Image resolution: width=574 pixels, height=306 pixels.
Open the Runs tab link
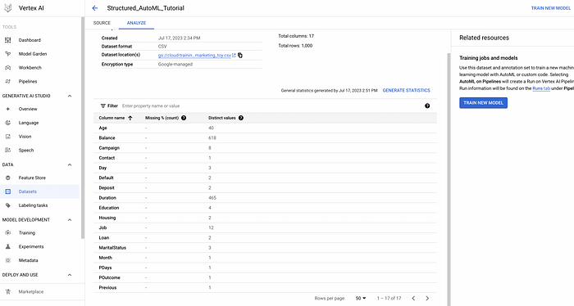point(541,88)
